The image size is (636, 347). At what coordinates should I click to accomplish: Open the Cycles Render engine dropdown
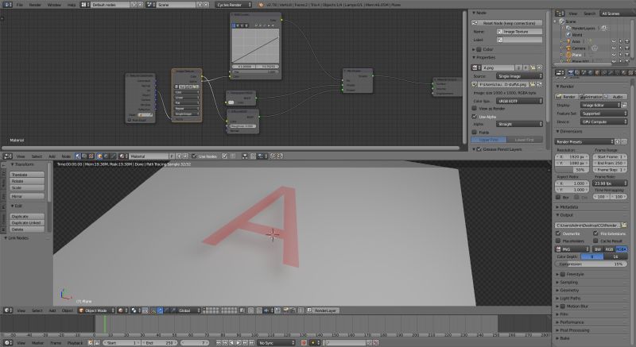pos(234,5)
